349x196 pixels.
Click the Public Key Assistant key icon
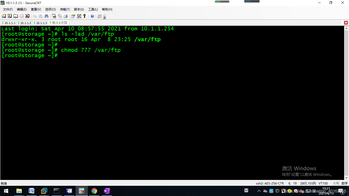85,16
